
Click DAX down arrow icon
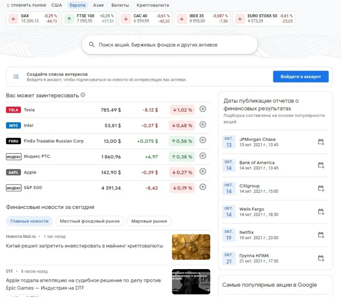[x=13, y=19]
